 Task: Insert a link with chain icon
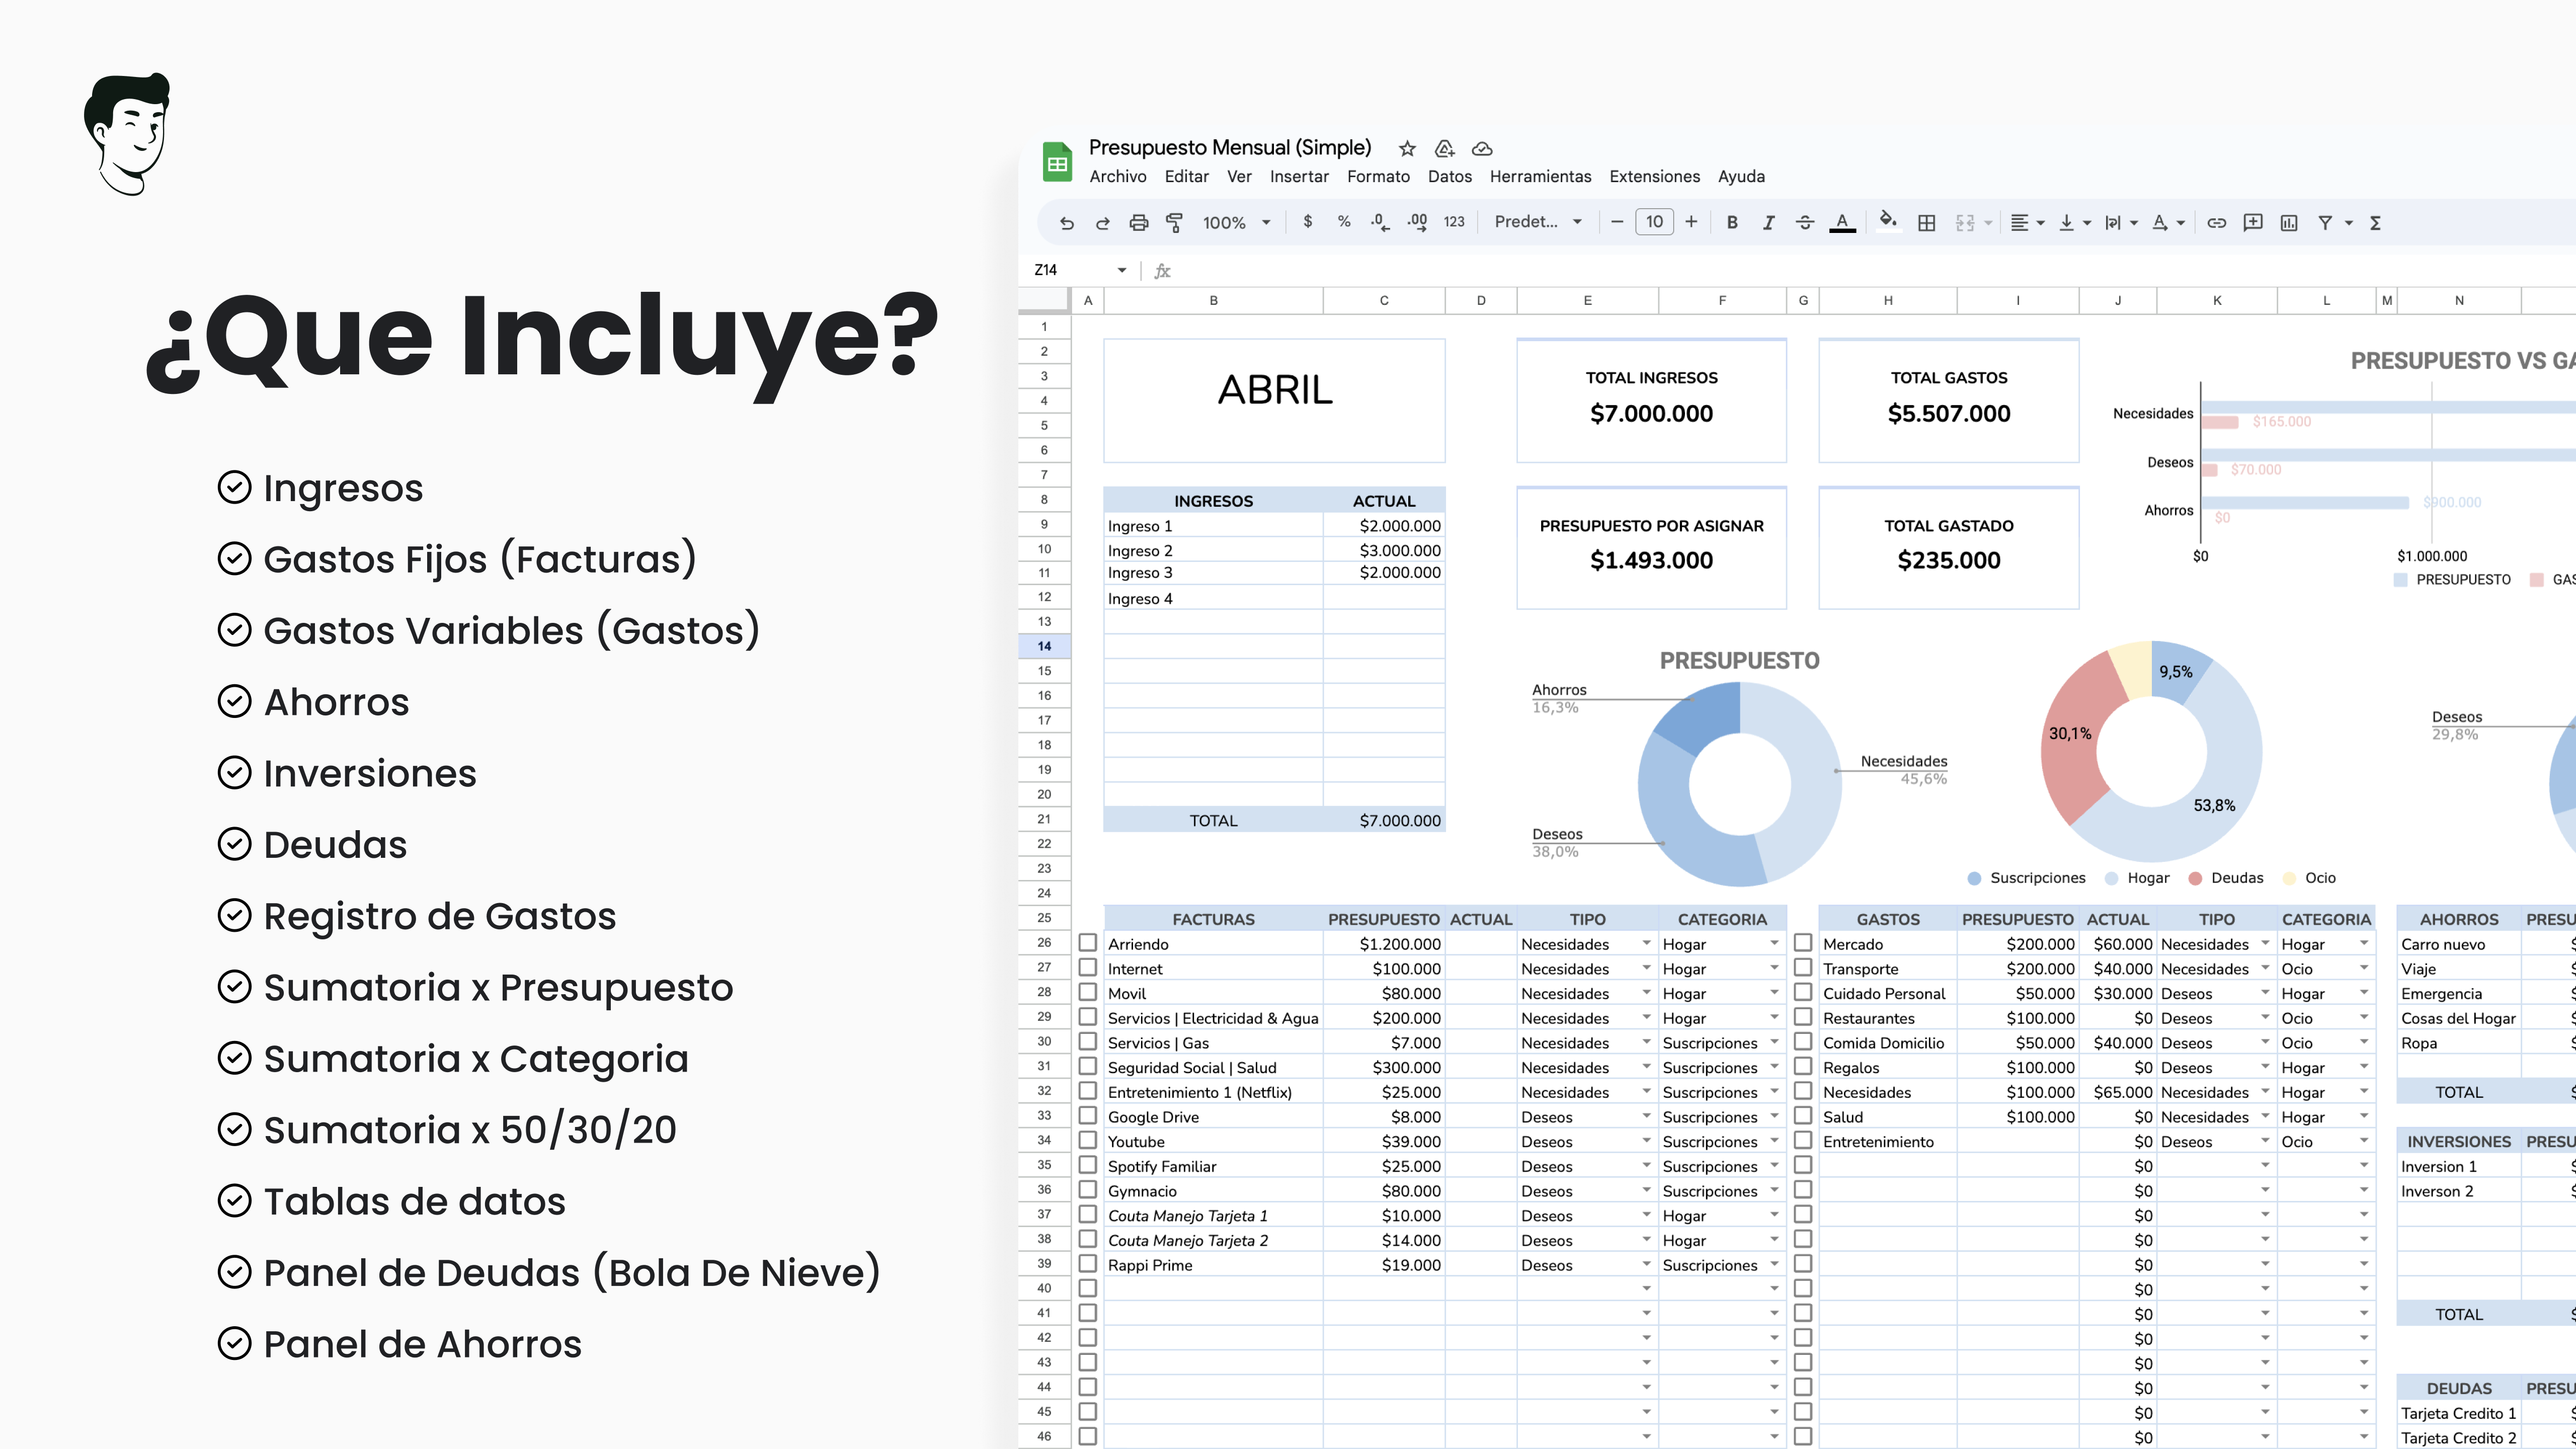(2216, 223)
